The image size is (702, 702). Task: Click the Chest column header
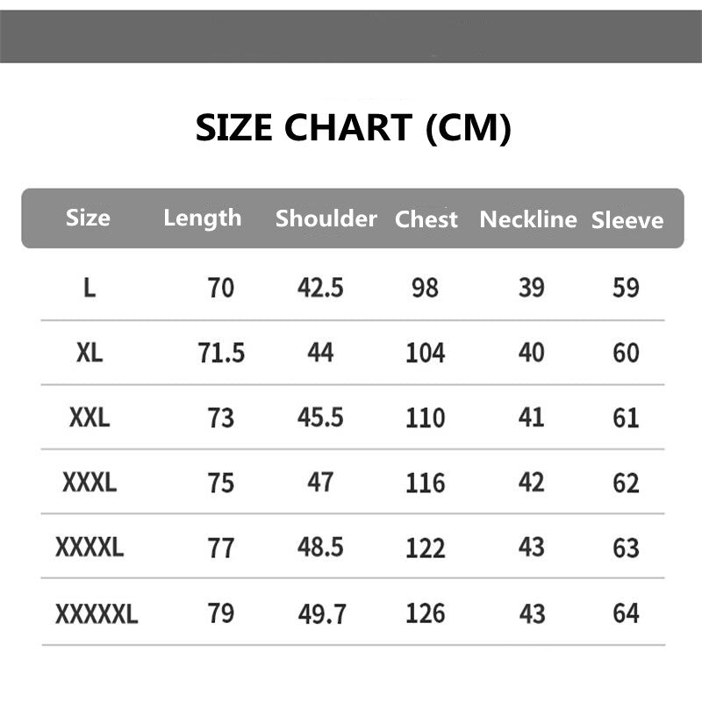tap(426, 219)
